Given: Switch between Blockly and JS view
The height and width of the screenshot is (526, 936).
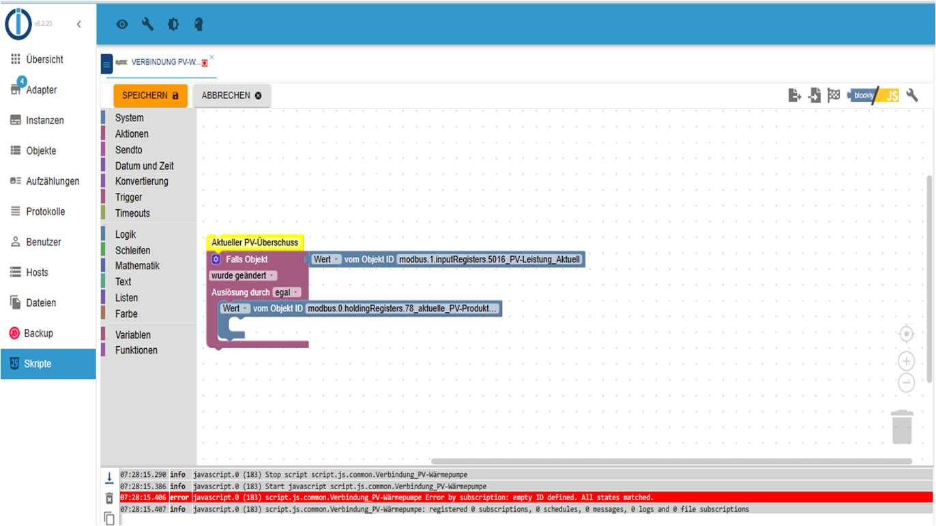Looking at the screenshot, I should pos(874,95).
